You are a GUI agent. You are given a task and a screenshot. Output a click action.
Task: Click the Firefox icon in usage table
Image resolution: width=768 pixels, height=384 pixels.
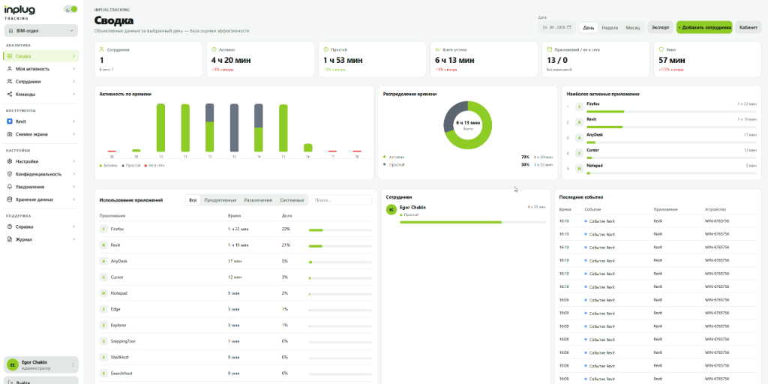pos(103,229)
